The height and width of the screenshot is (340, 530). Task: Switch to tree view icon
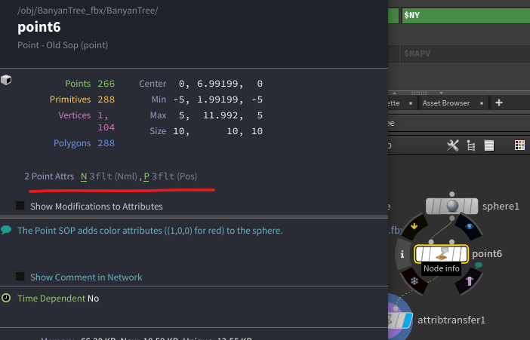(471, 145)
